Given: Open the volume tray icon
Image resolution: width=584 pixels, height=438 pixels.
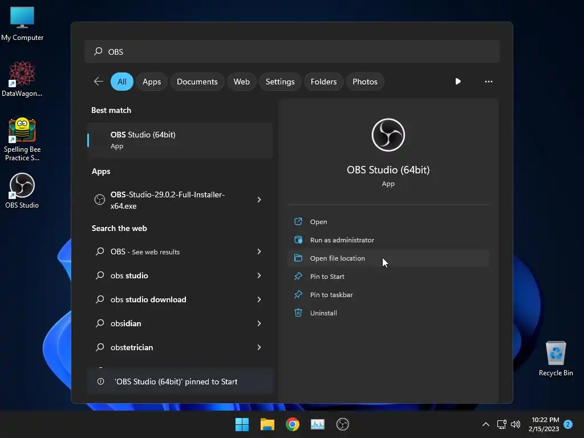Looking at the screenshot, I should [x=516, y=424].
